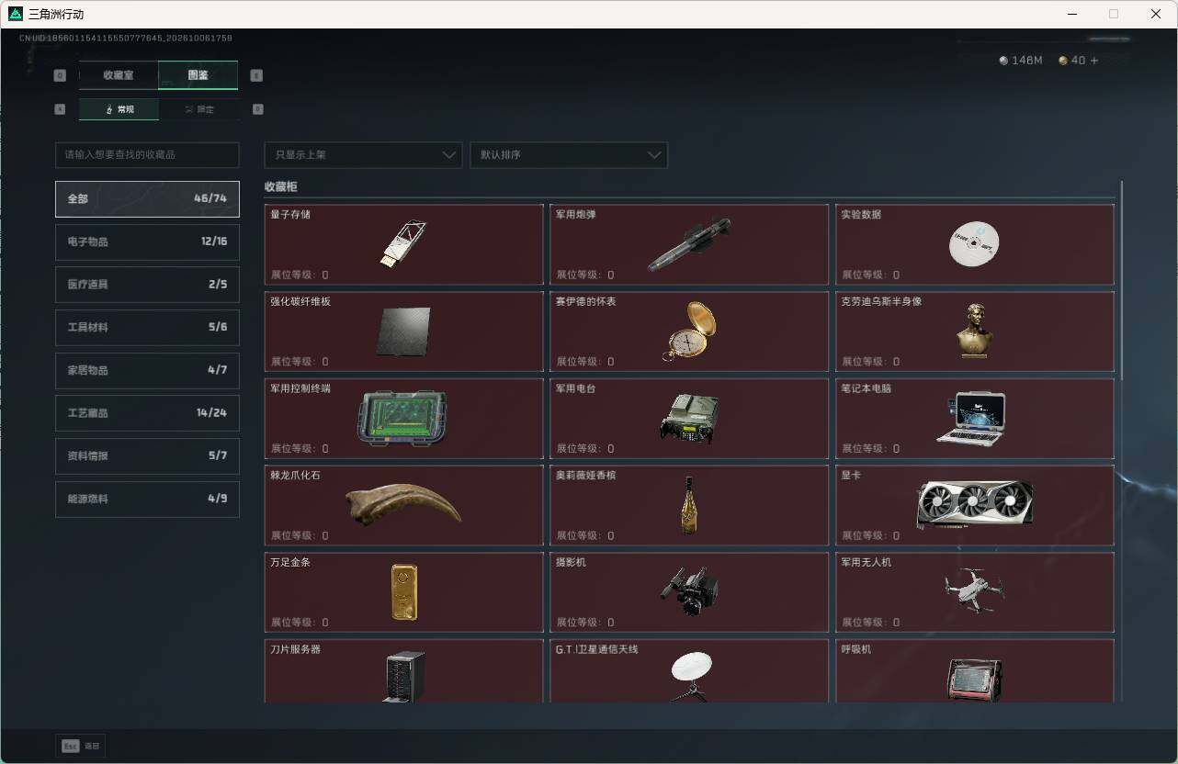Filter by 家居物品 category
This screenshot has width=1178, height=764.
click(147, 370)
